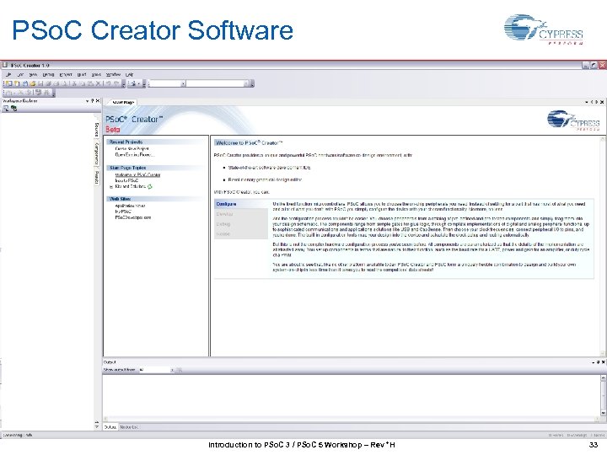Click the Delete X toolbar icon
The height and width of the screenshot is (455, 607).
click(x=99, y=83)
